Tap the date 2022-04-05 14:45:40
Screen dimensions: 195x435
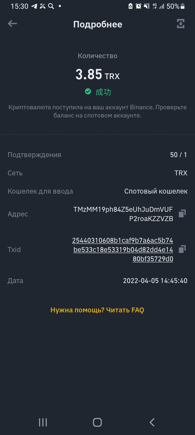pyautogui.click(x=155, y=281)
